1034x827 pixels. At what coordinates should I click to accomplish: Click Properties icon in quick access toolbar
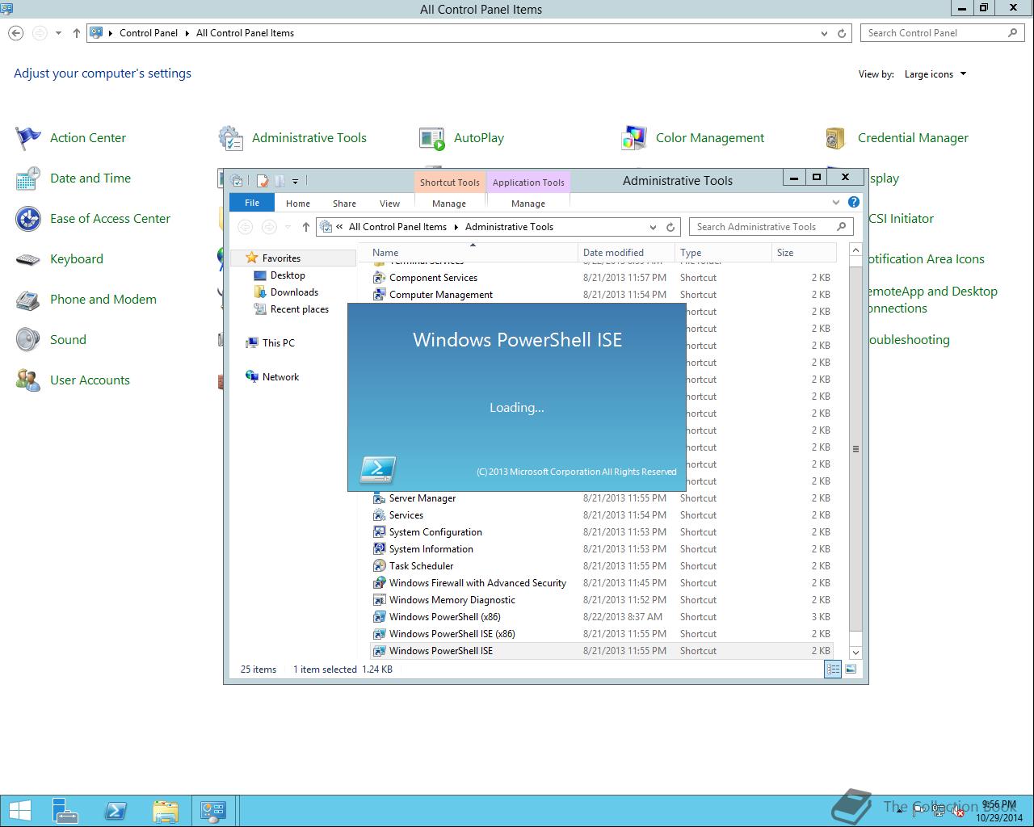pos(262,181)
